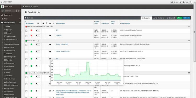Open the DriveSize service link

59,36
